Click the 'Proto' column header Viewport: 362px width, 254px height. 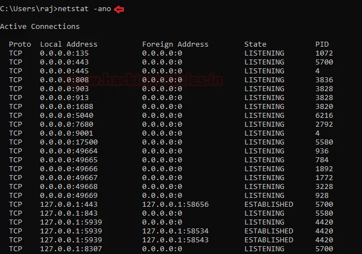coord(20,44)
